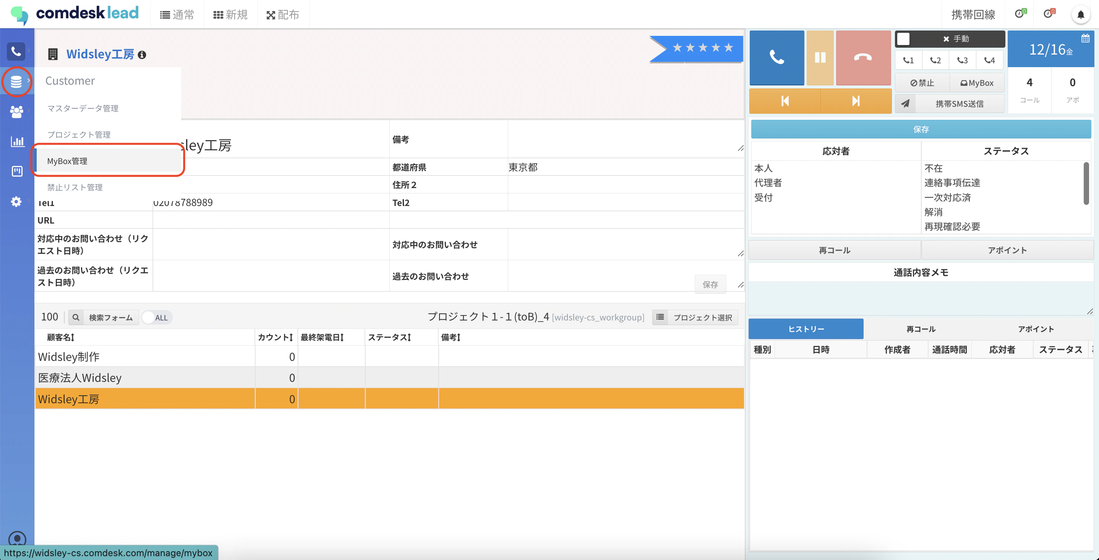Open the calendar icon beside 12/16
The width and height of the screenshot is (1099, 560).
[x=1085, y=39]
